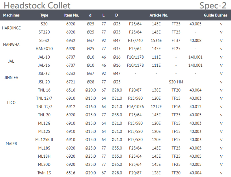The width and height of the screenshot is (231, 177).
Task: Click the Spec-2 heading
Action: (x=215, y=5)
